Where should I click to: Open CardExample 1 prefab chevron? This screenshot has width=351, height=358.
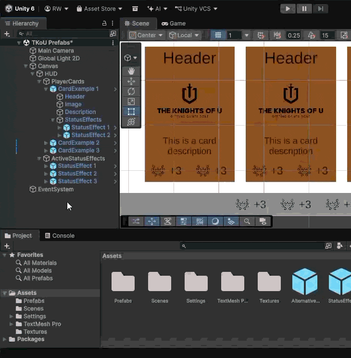115,89
